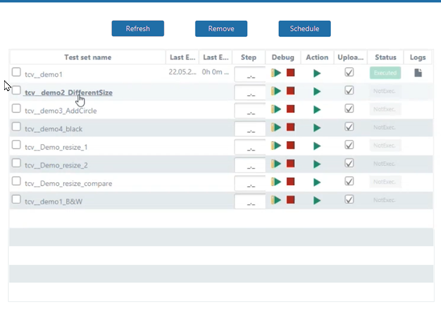Run Action play for tcv__demo3_AddCircle

click(317, 110)
